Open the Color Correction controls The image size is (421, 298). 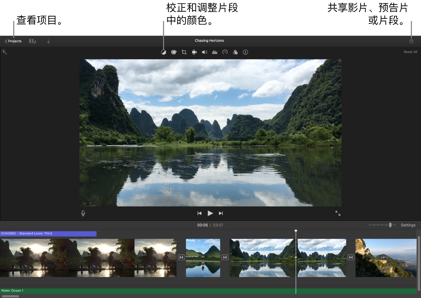pos(174,52)
